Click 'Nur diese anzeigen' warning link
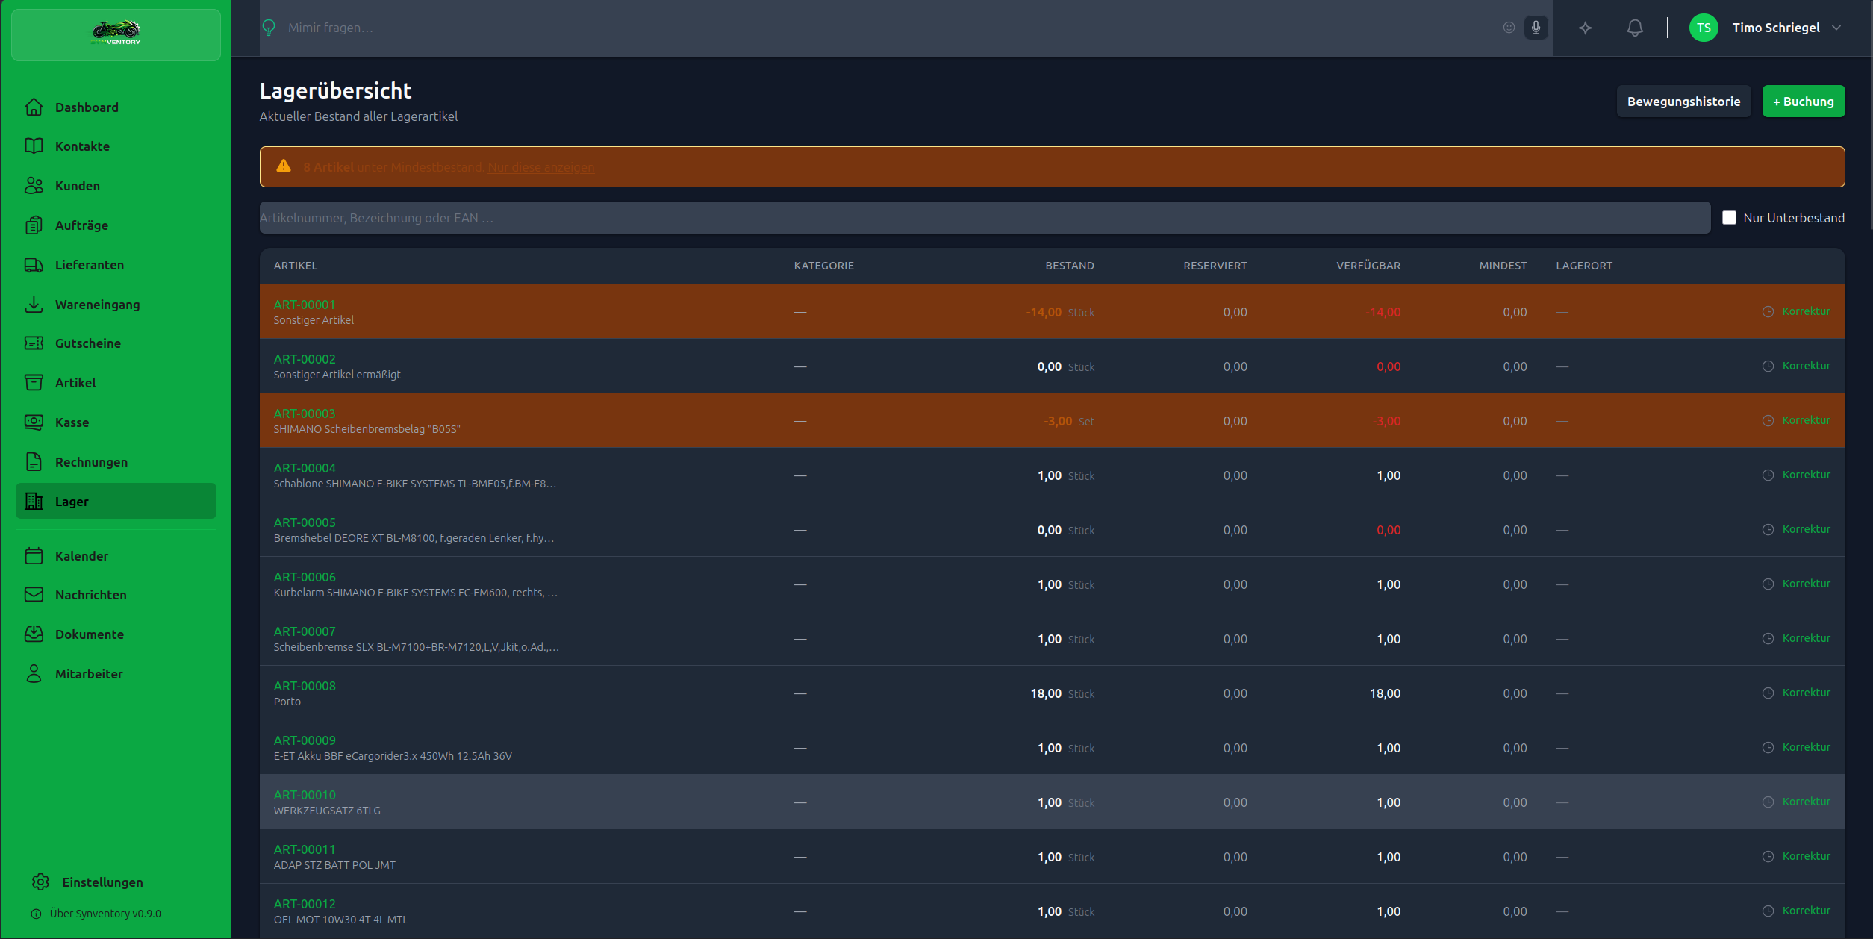The image size is (1873, 939). pyautogui.click(x=541, y=167)
